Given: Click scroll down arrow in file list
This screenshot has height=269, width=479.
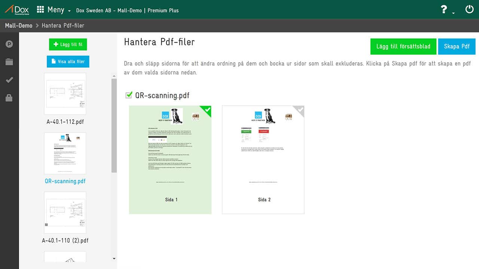Looking at the screenshot, I should coord(114,259).
